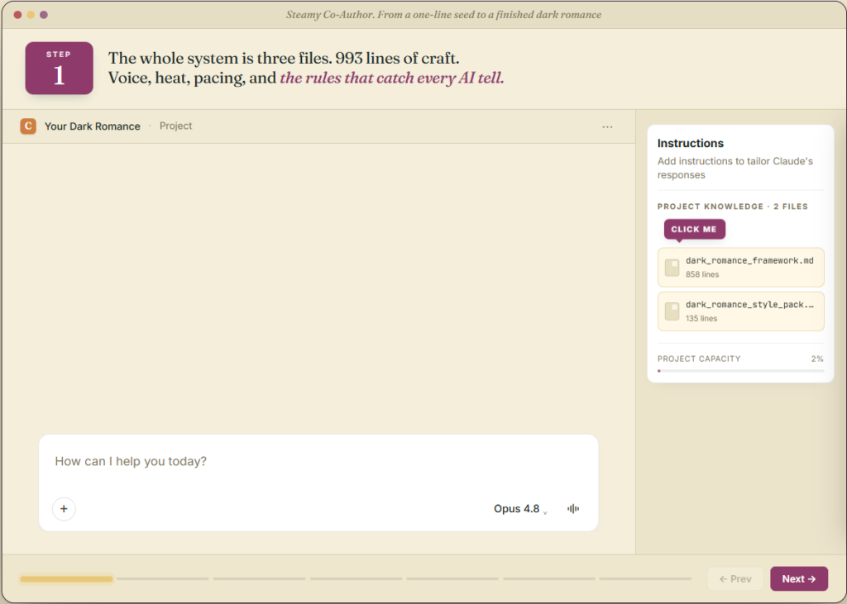Click the Your Dark Romance project title
The image size is (847, 604).
[93, 126]
